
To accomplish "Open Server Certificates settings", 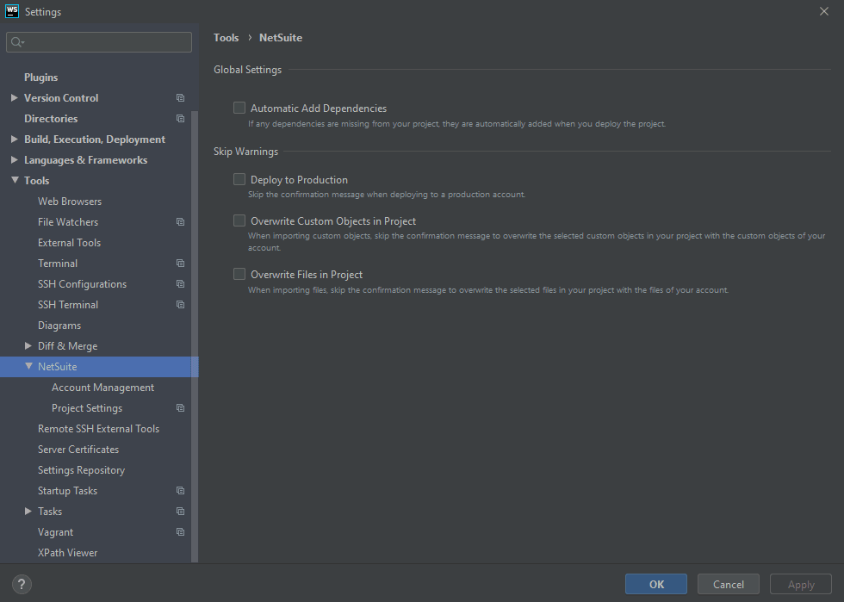I will (x=78, y=449).
